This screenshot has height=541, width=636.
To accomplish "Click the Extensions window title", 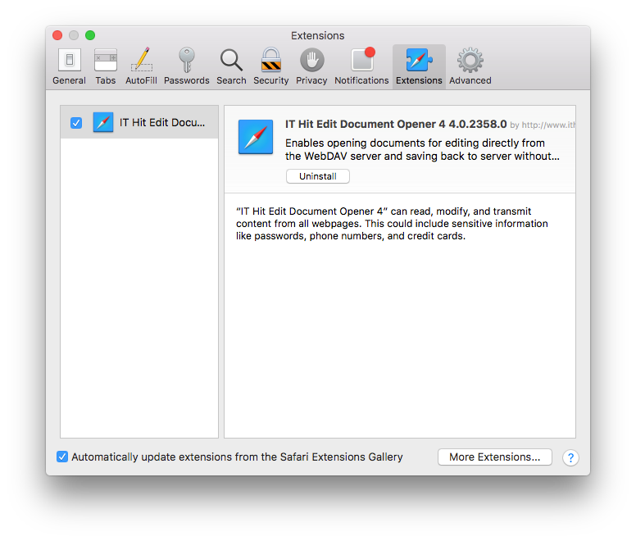I will point(318,36).
